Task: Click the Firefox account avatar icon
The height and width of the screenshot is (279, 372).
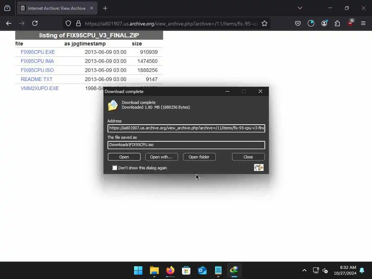Action: coord(324,23)
